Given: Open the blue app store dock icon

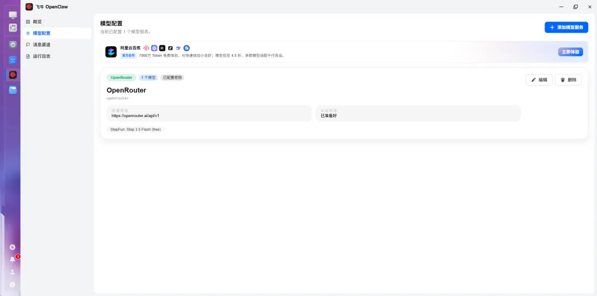Looking at the screenshot, I should coord(13,60).
